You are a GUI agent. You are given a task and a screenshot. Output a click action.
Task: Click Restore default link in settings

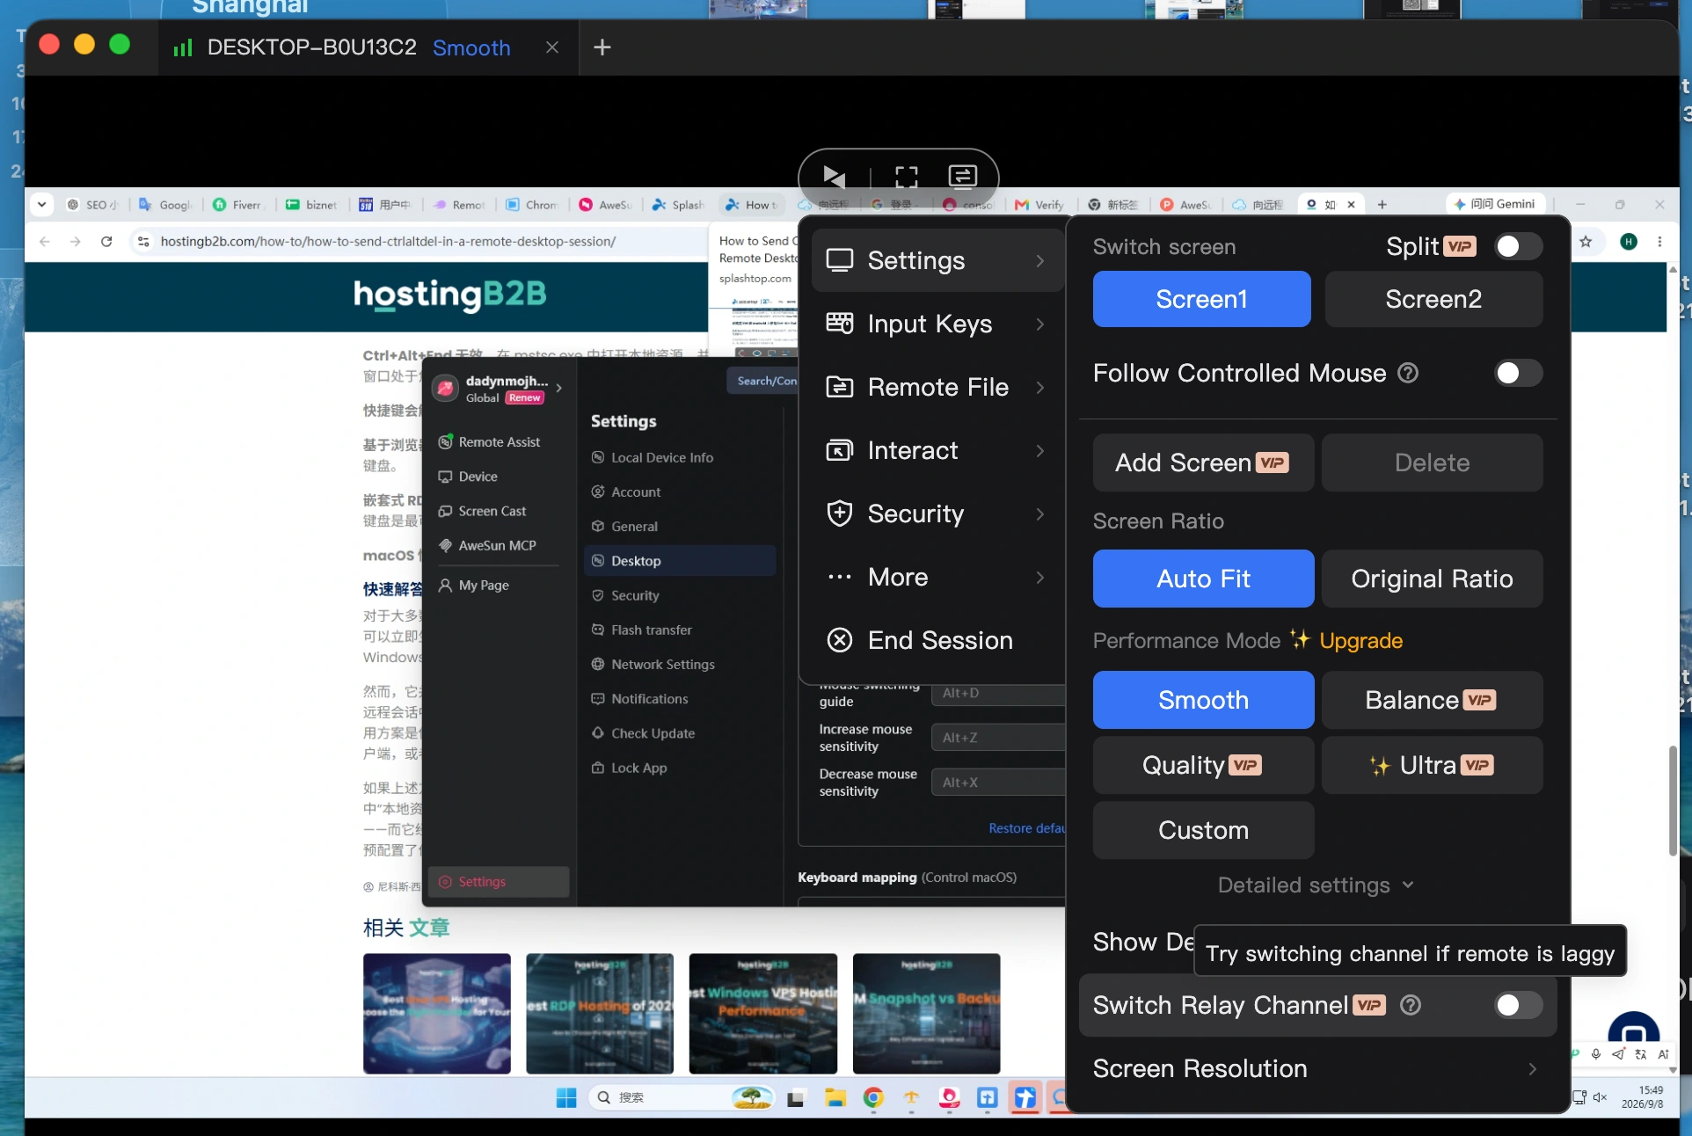1026,828
